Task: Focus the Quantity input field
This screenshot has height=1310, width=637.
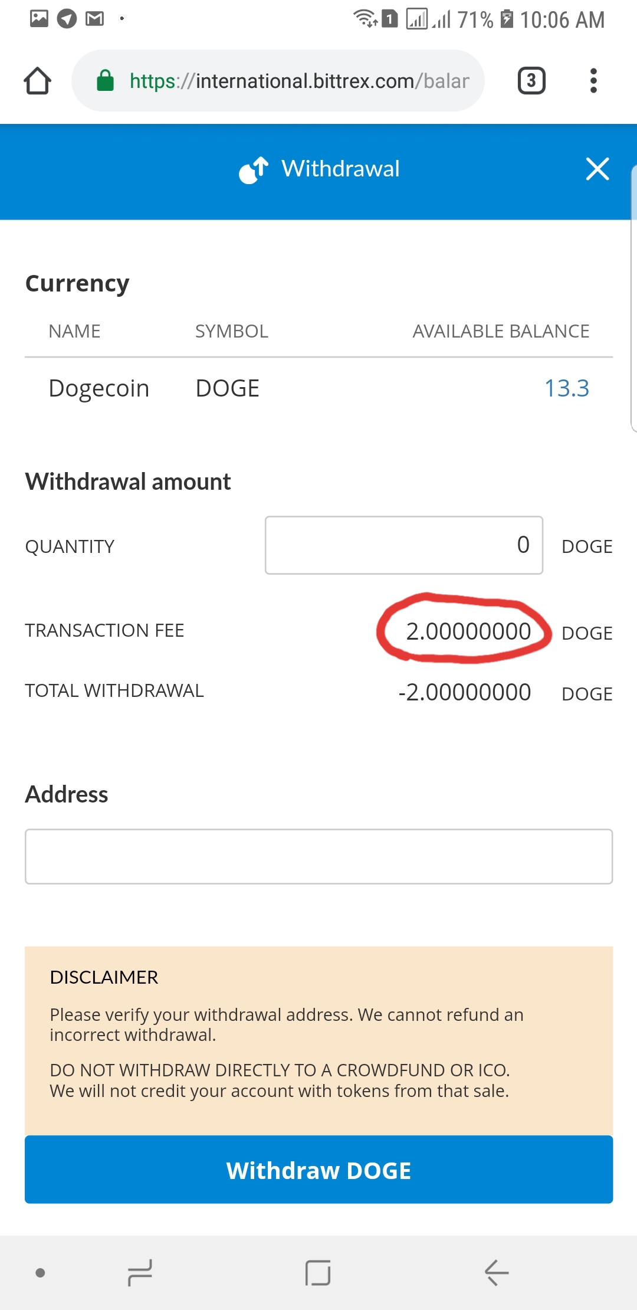Action: click(x=404, y=545)
